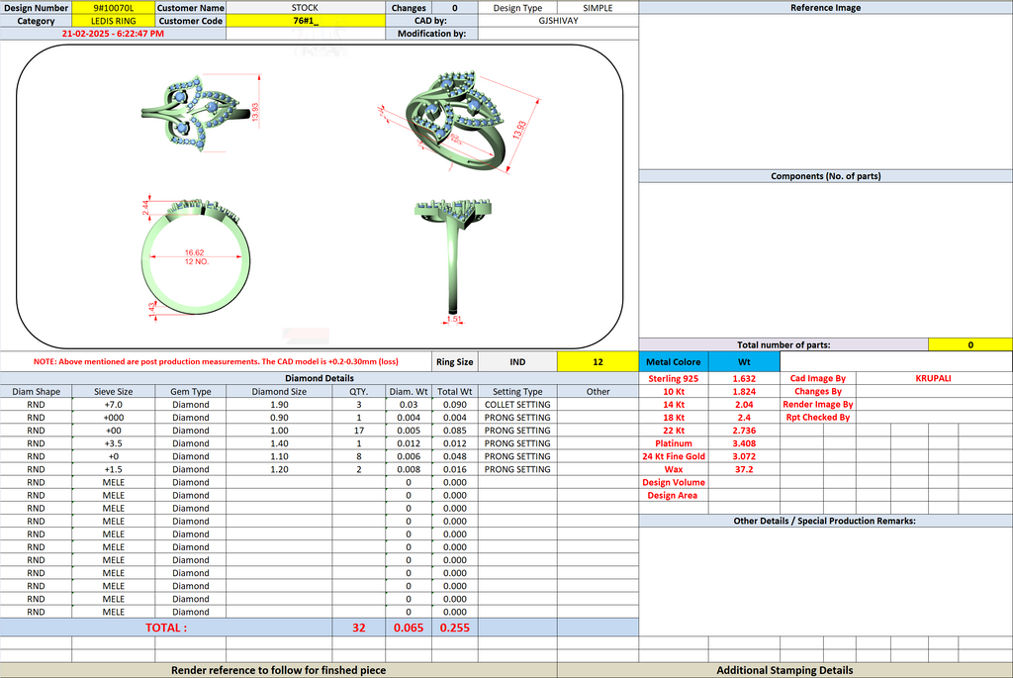Select the Changes count value 0
This screenshot has width=1013, height=678.
pos(455,8)
